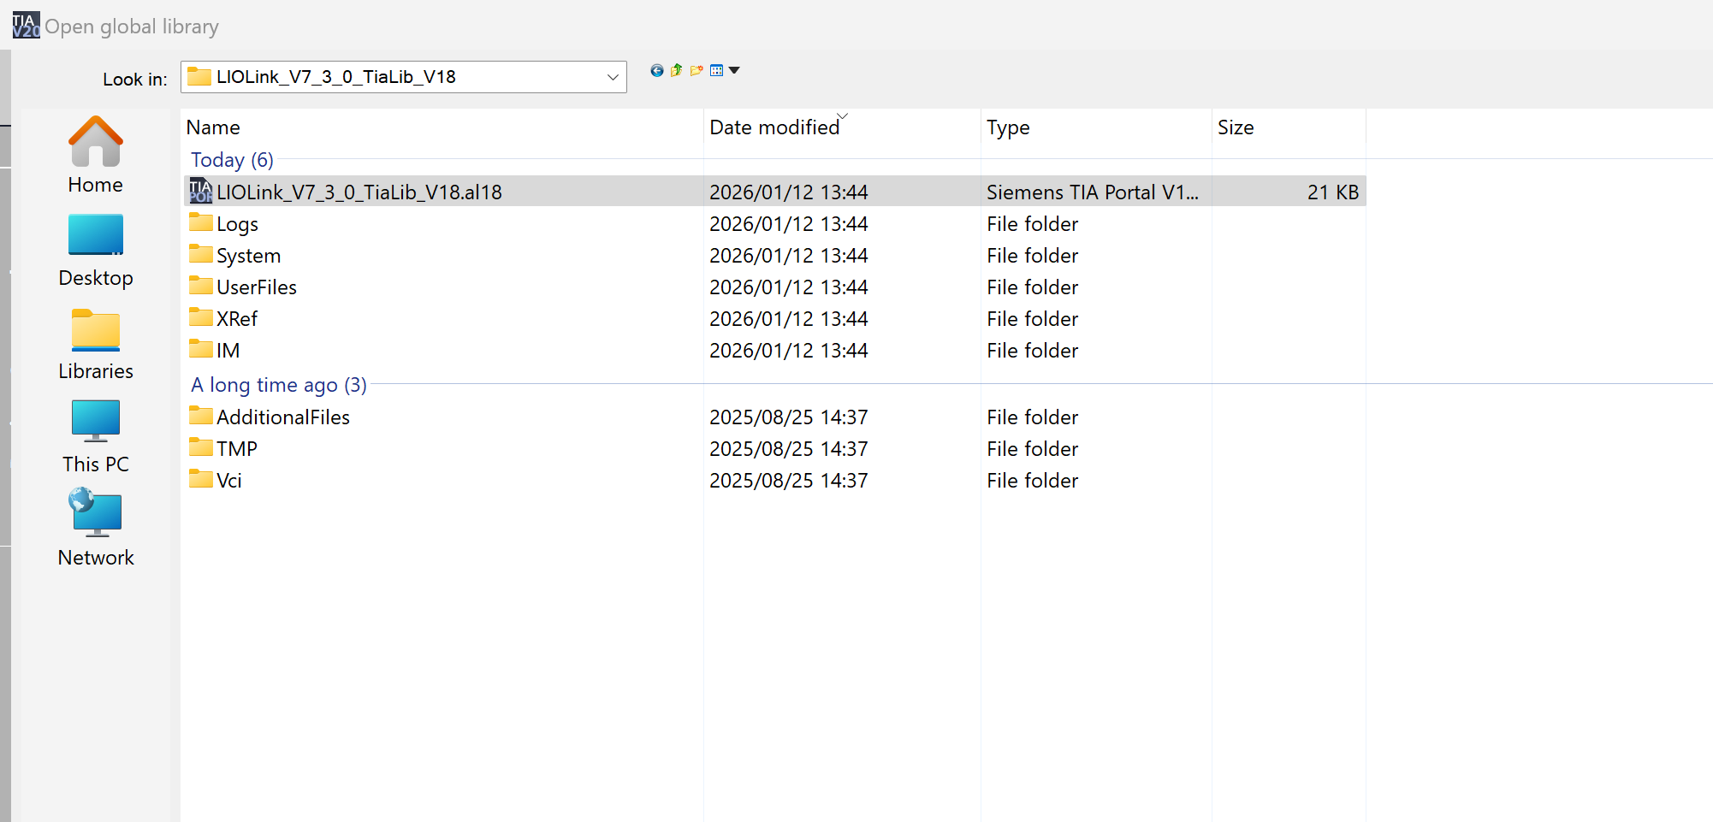Select the UserFiles folder
The image size is (1713, 822).
click(x=256, y=287)
